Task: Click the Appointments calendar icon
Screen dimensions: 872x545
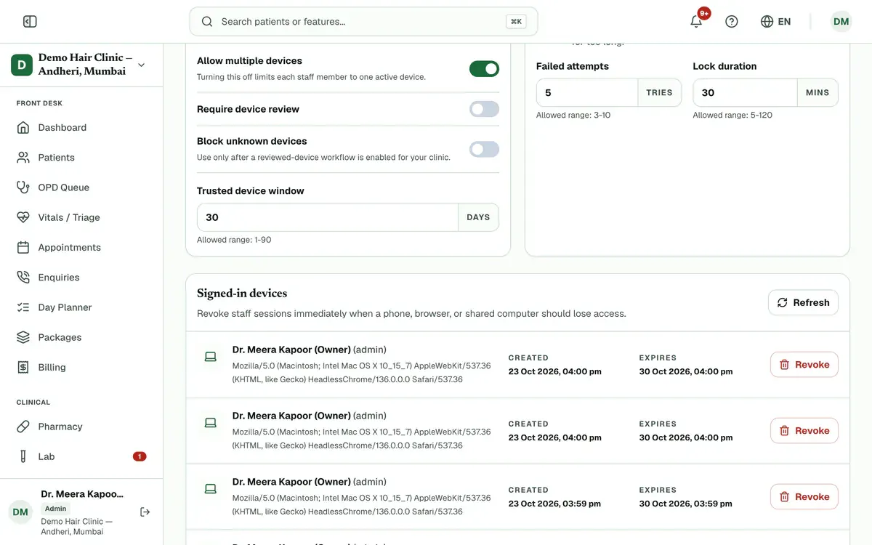Action: coord(23,248)
